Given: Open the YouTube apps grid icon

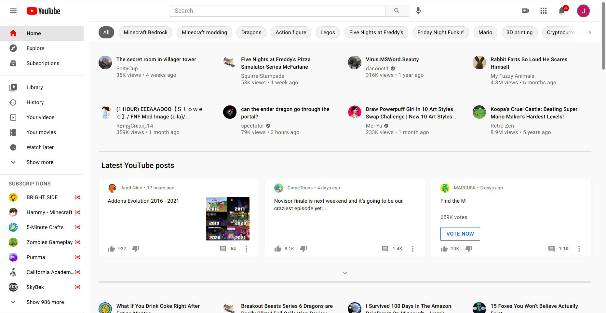Looking at the screenshot, I should point(543,11).
